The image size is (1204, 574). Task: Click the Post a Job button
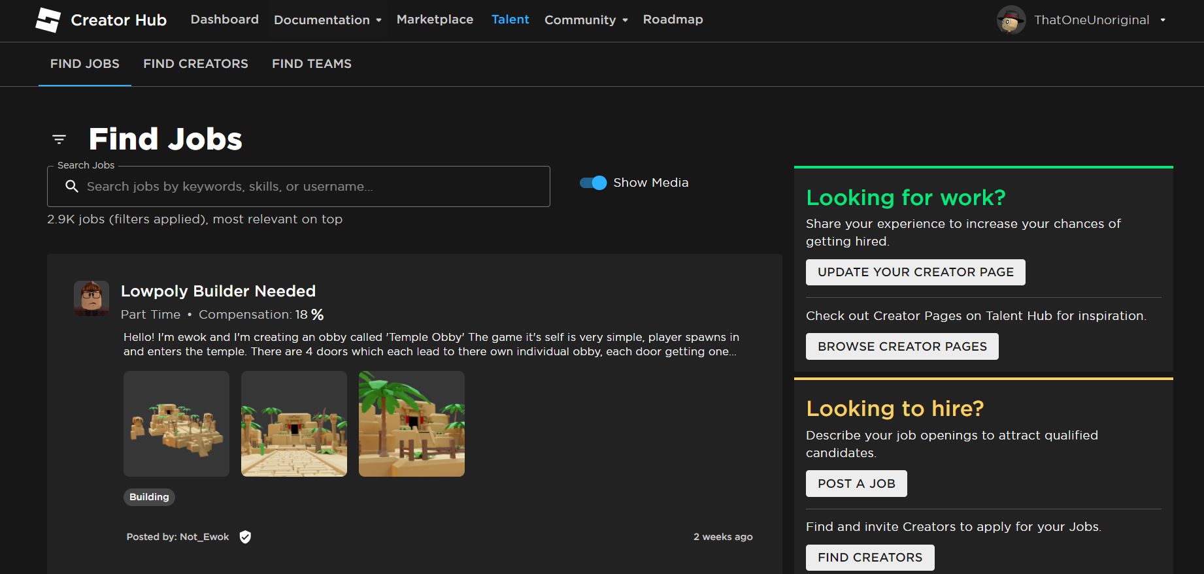click(856, 484)
